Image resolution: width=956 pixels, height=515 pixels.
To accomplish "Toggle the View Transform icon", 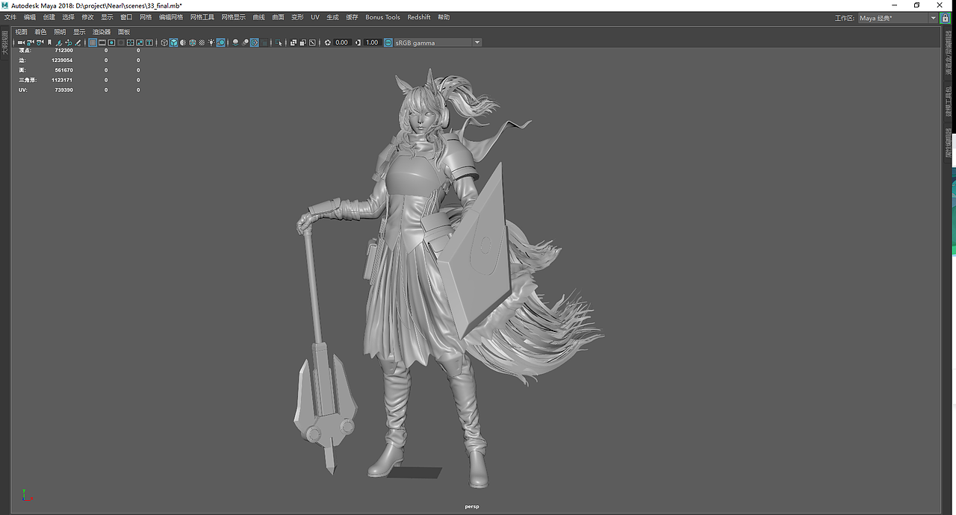I will [388, 43].
